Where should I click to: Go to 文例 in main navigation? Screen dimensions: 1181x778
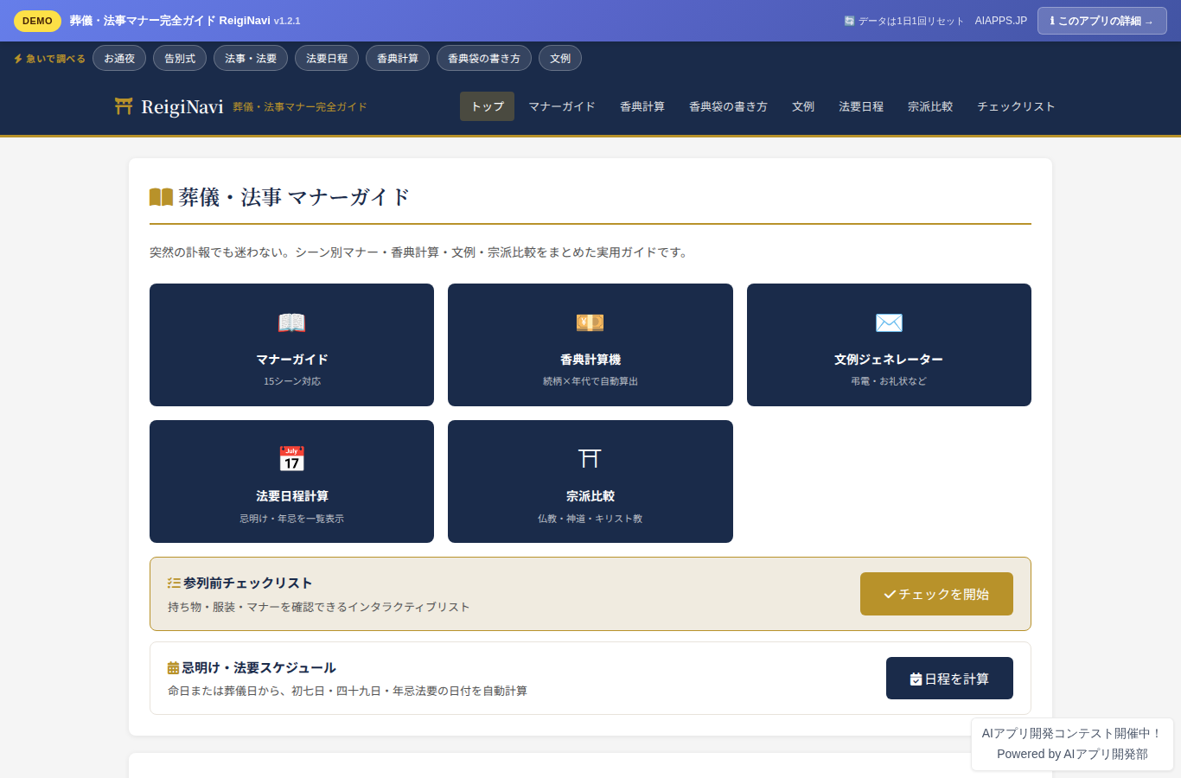click(803, 106)
